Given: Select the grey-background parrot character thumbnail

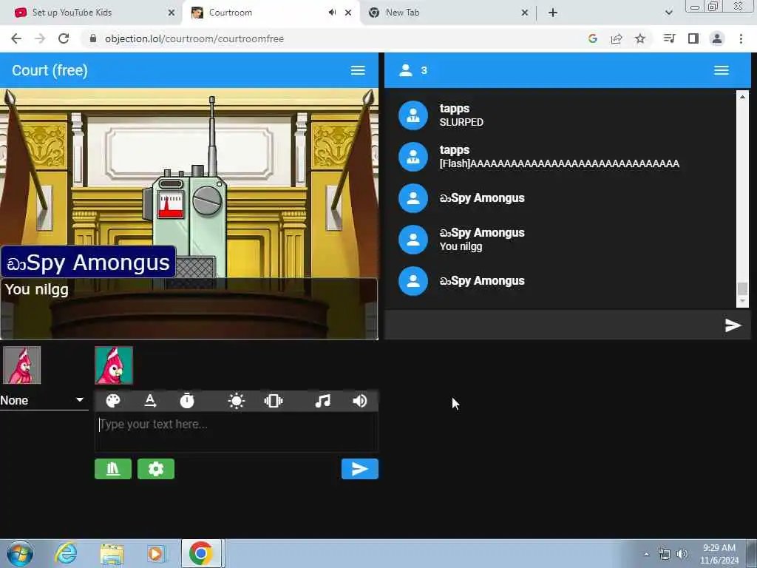Looking at the screenshot, I should [21, 365].
